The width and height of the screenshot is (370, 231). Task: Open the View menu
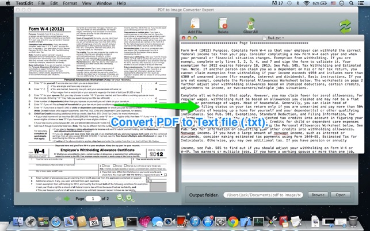tap(86, 3)
